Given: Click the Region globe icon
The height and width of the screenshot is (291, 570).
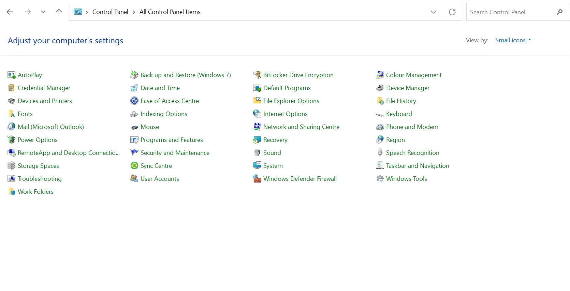Looking at the screenshot, I should pyautogui.click(x=380, y=140).
